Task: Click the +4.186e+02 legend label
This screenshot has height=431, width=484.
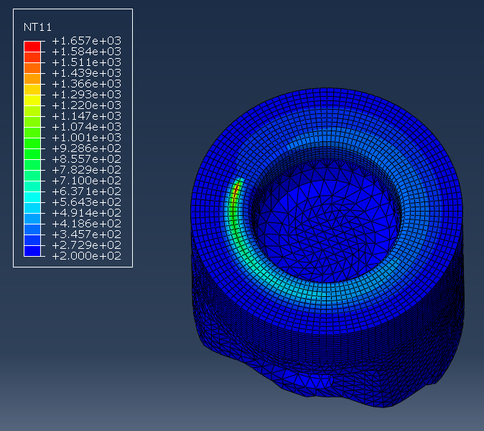Action: (86, 224)
